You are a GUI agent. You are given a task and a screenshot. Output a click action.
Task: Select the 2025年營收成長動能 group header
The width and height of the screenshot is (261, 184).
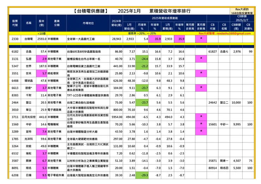(x=165, y=18)
